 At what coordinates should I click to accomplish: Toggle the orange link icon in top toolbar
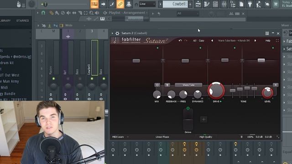coord(120,4)
